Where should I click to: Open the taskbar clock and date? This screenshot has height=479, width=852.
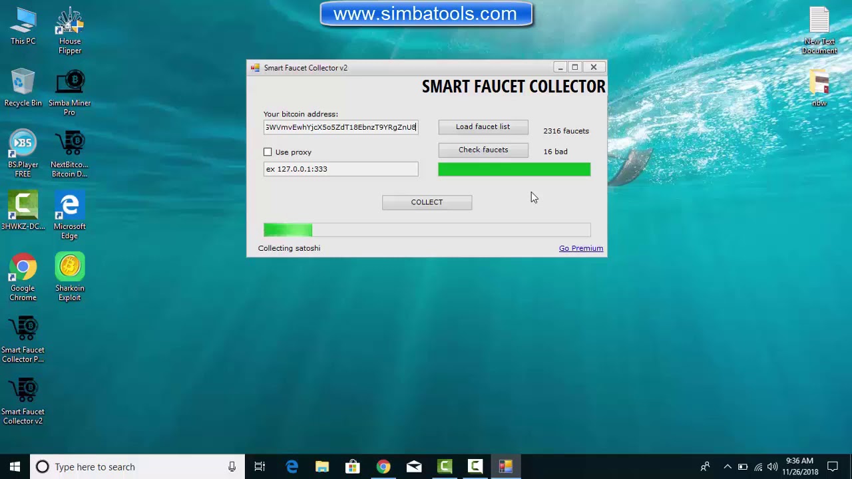(800, 467)
